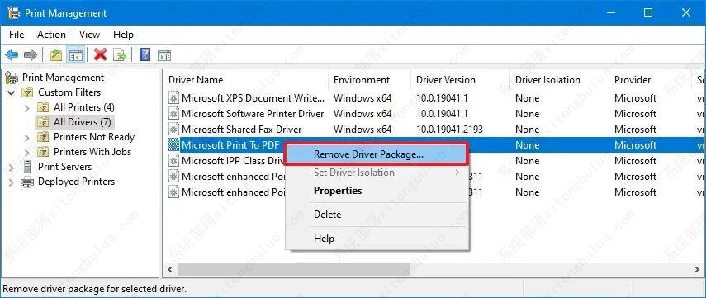Viewport: 706px width, 298px height.
Task: Open the Help menu in menu bar
Action: pos(123,35)
